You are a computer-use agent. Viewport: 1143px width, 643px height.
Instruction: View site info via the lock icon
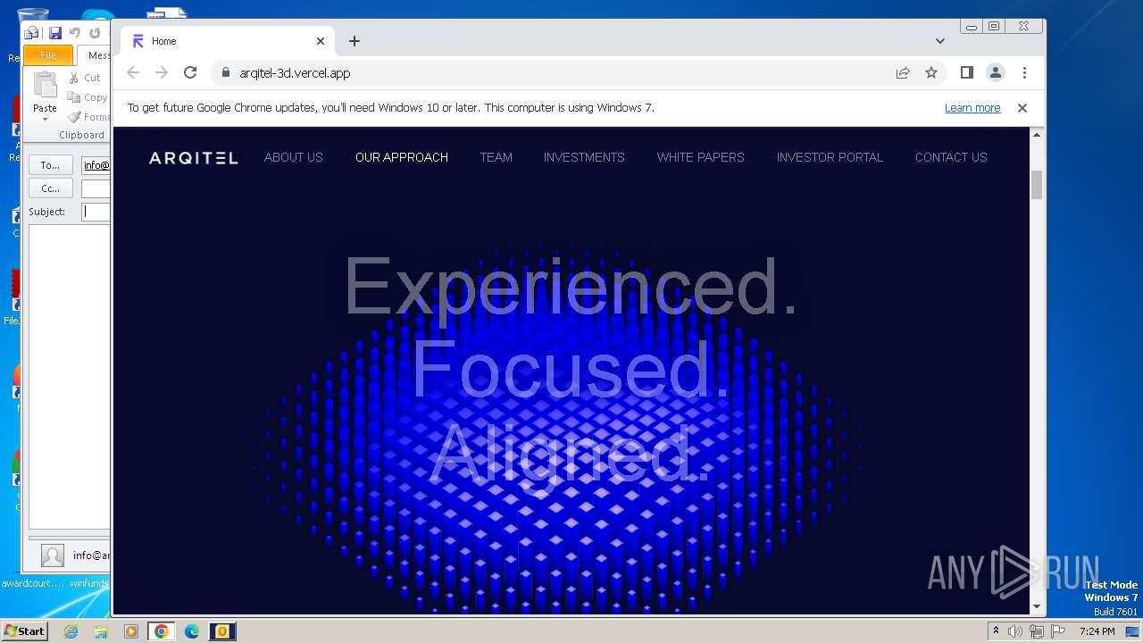pyautogui.click(x=225, y=73)
